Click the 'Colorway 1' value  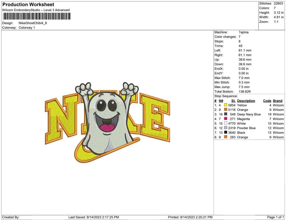coord(27,28)
